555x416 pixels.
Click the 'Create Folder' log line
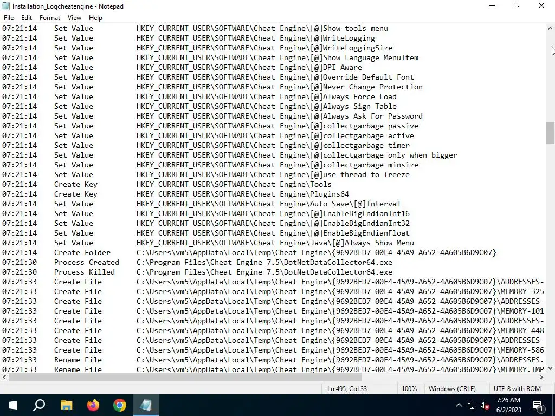click(x=249, y=253)
